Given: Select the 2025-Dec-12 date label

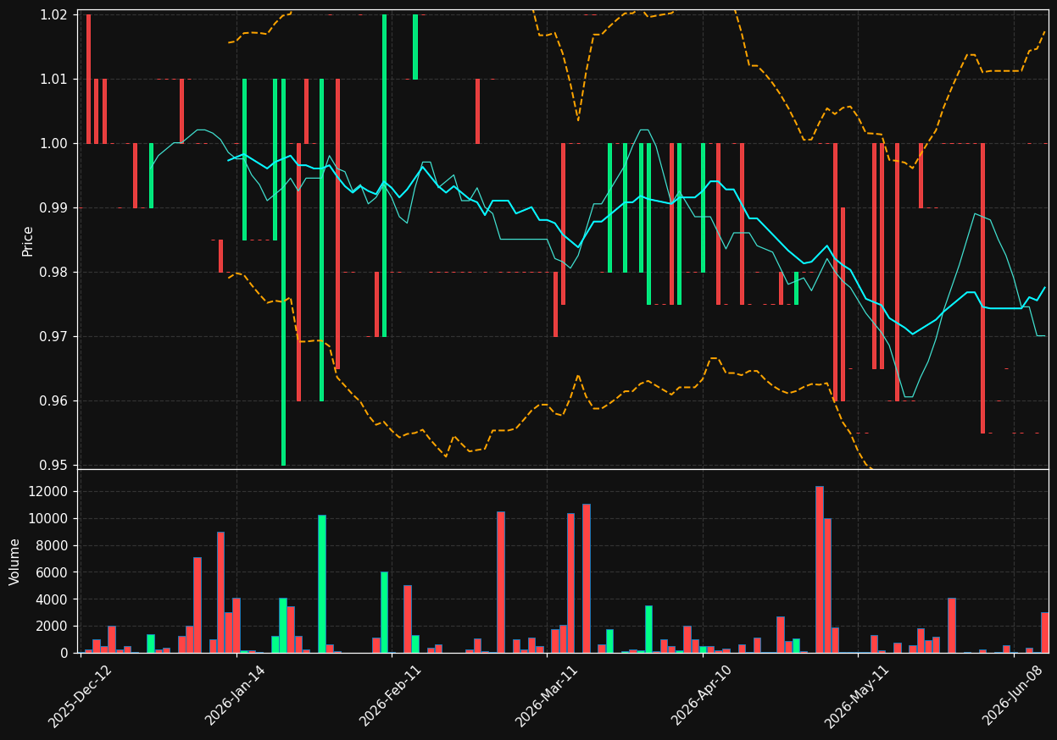Looking at the screenshot, I should (x=80, y=696).
